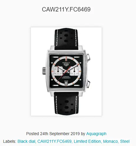Open the Aquagraph author link
The height and width of the screenshot is (146, 136).
point(96,134)
